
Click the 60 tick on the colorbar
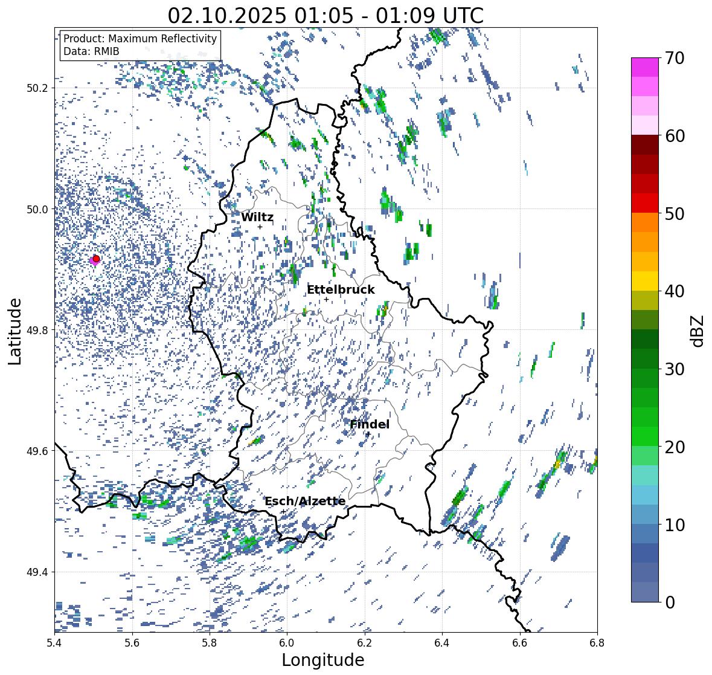(675, 136)
